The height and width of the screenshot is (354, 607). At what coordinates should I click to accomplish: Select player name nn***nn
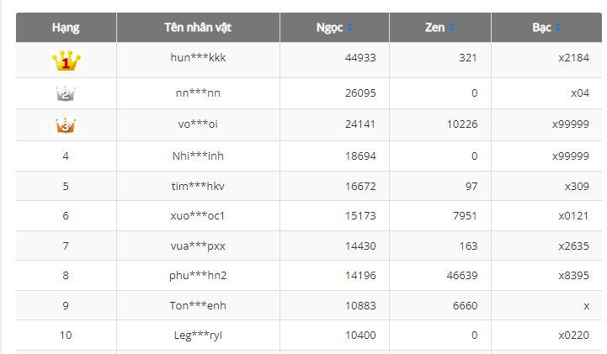tap(198, 93)
